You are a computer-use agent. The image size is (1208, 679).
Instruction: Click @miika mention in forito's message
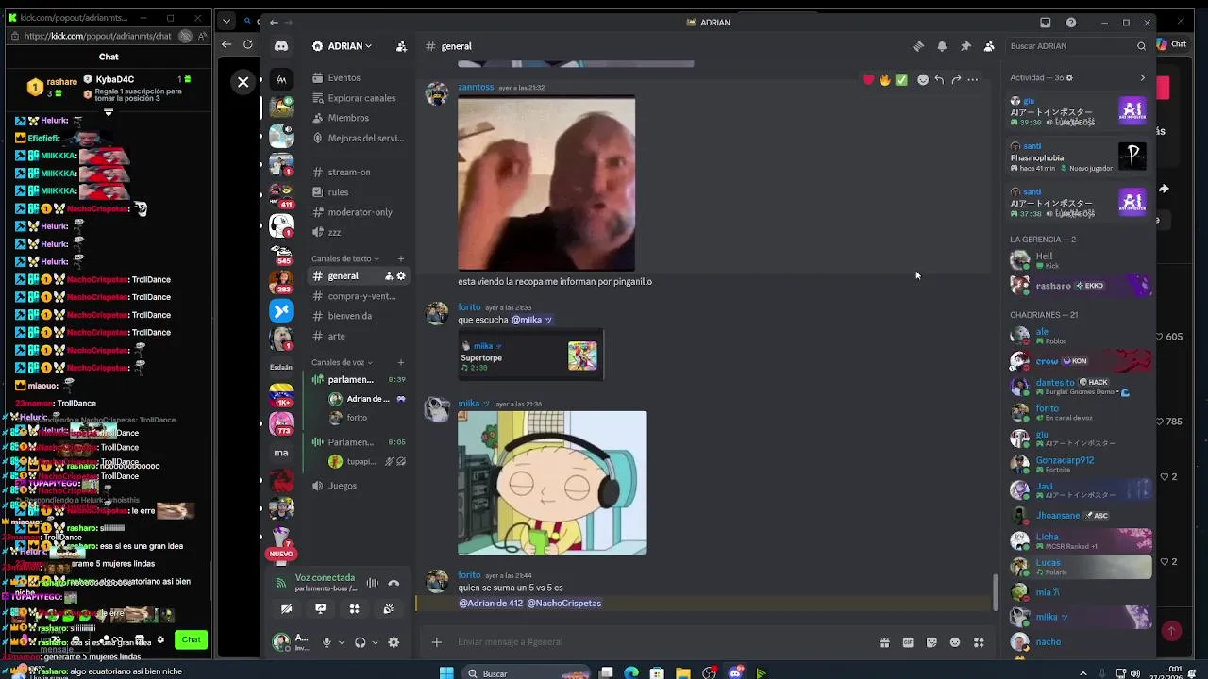530,320
